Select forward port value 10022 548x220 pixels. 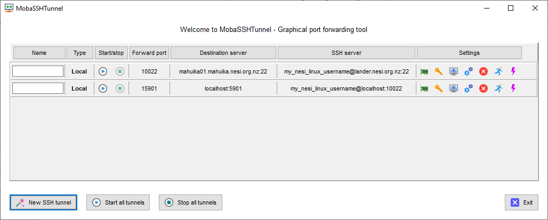[x=149, y=71]
